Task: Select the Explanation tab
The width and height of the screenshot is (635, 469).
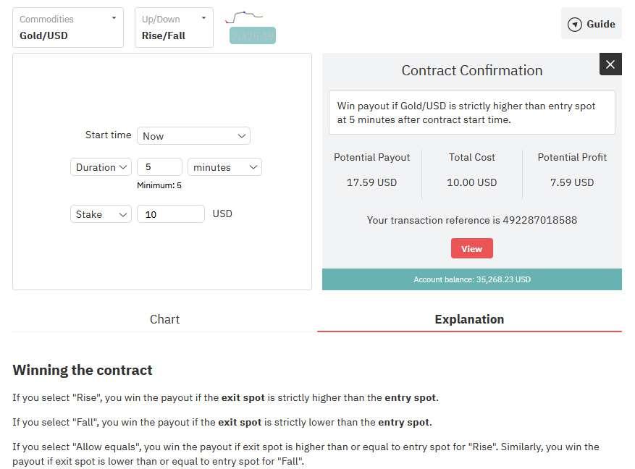Action: click(x=469, y=319)
